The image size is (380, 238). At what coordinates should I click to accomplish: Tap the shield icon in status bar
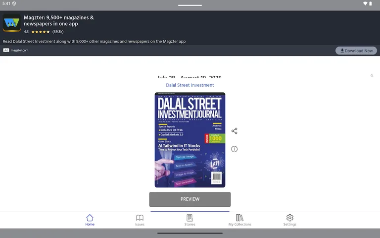click(x=14, y=3)
